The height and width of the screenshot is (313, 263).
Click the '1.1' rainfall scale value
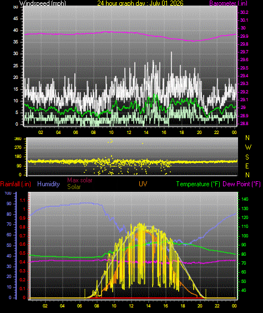click(23, 200)
